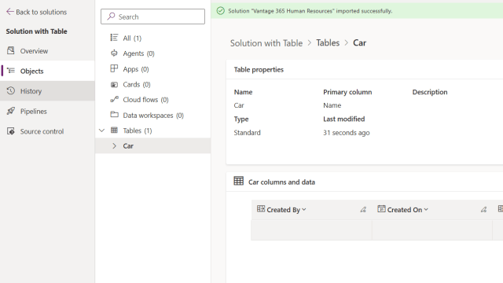Click the Standard type value
503x283 pixels.
coord(247,133)
